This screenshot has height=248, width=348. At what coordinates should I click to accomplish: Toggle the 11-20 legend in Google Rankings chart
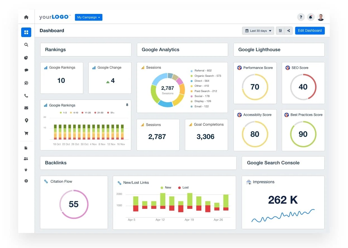(86, 113)
